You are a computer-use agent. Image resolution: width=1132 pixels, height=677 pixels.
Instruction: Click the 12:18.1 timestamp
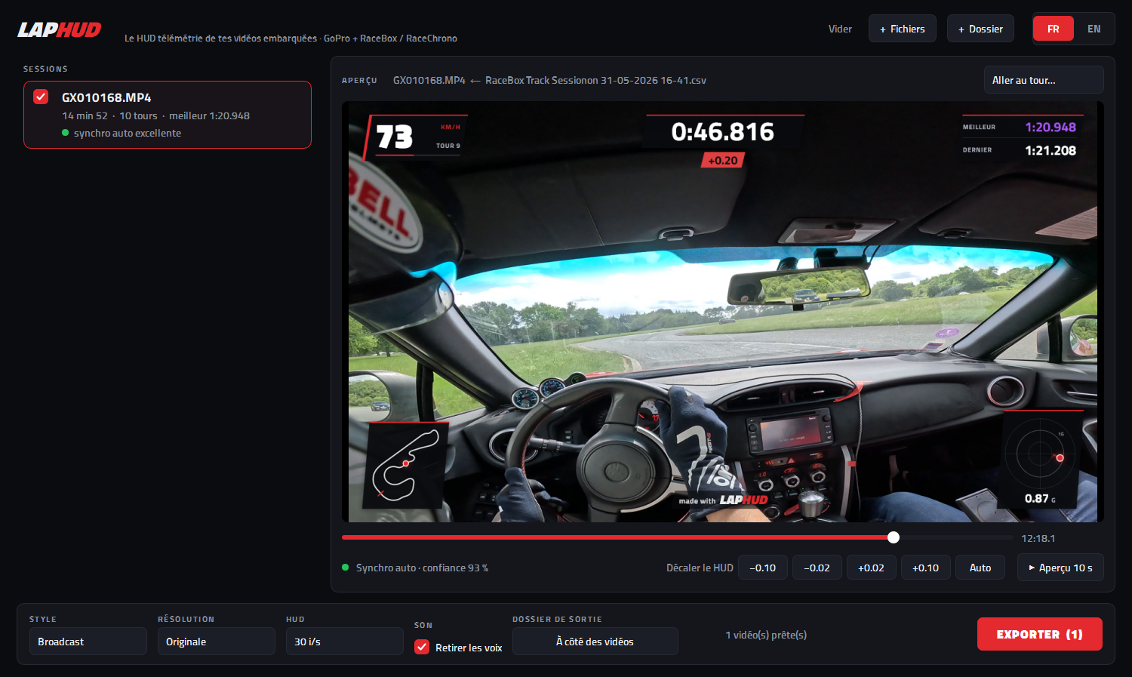tap(1038, 538)
